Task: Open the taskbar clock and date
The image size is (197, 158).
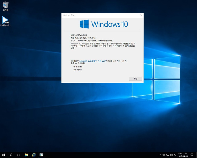Action: coord(183,155)
